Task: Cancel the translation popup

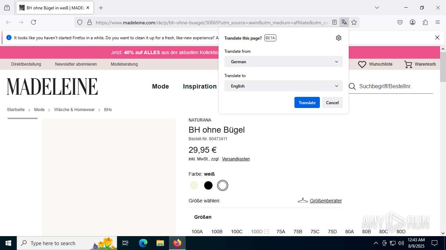Action: click(332, 102)
